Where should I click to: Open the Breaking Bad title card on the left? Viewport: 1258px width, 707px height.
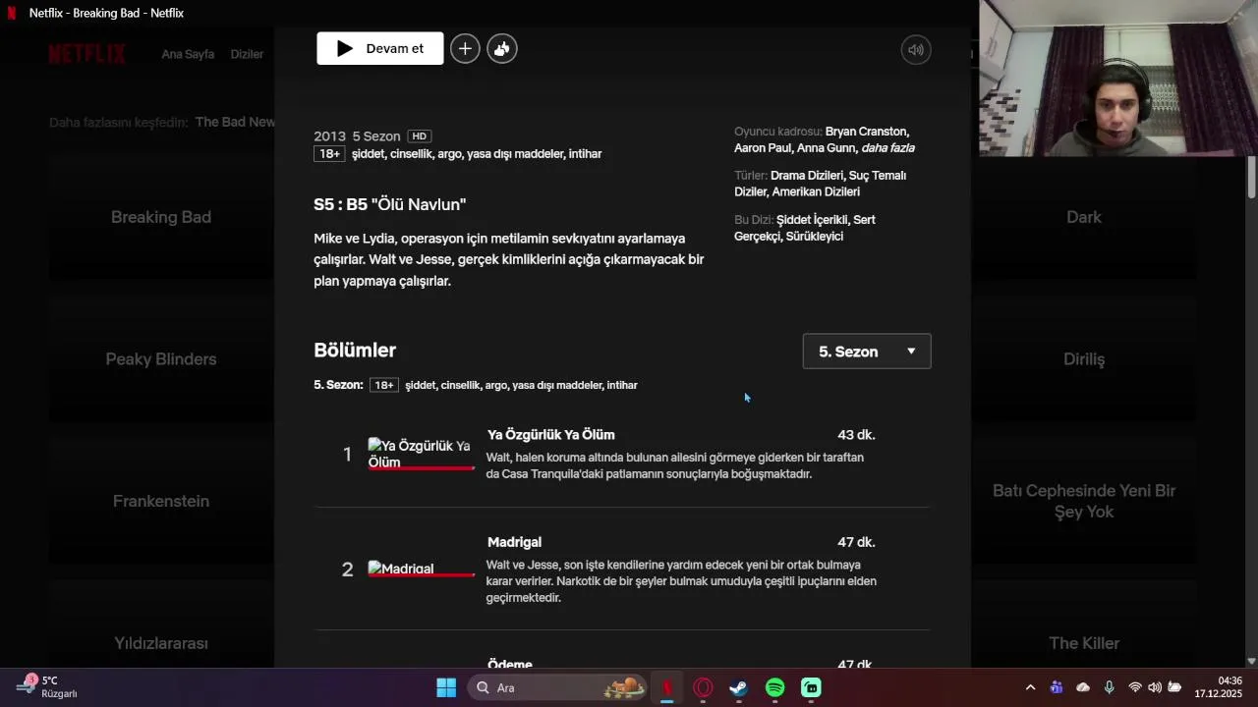[161, 217]
